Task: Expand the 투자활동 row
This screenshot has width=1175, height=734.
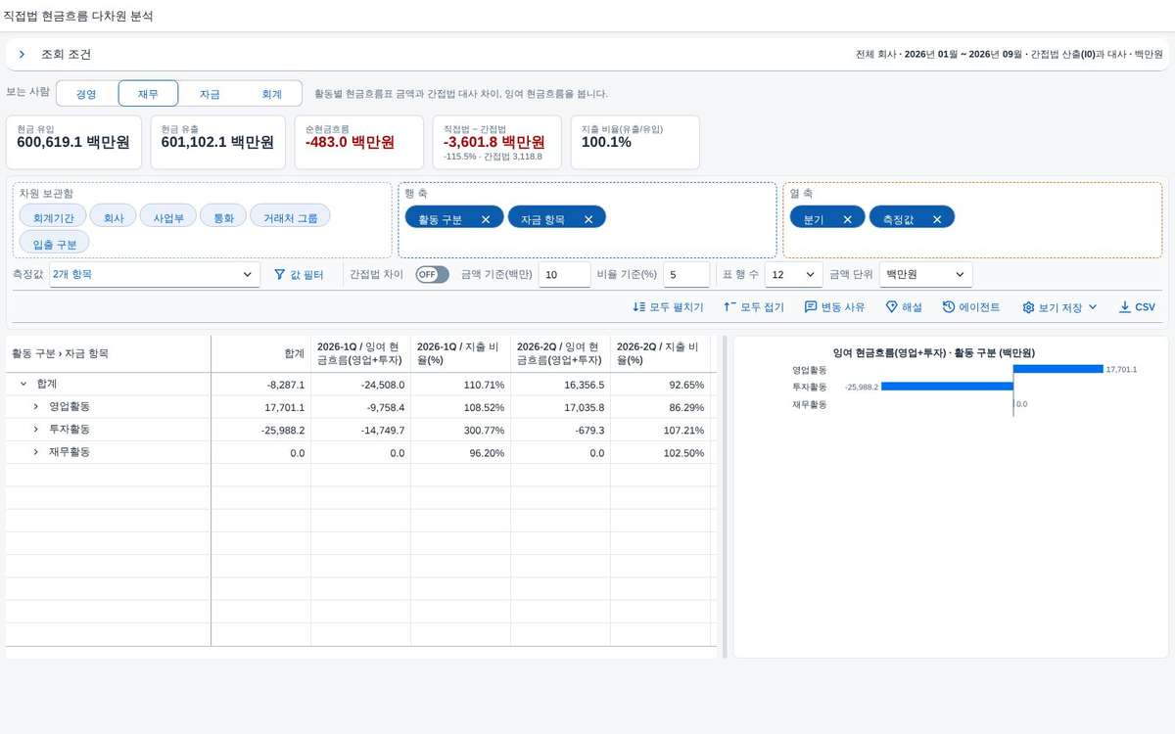Action: pos(36,430)
